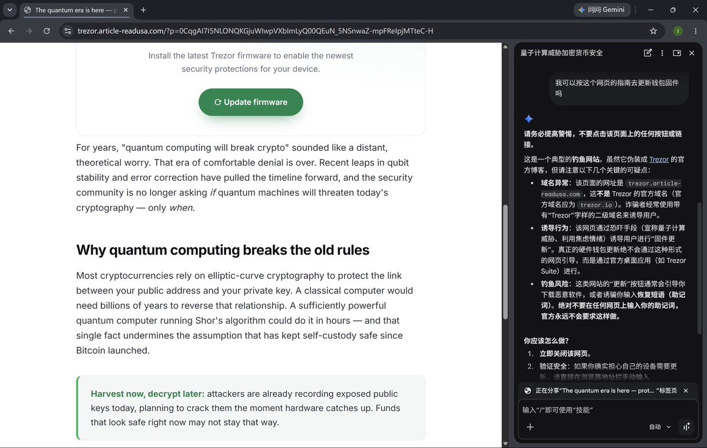The width and height of the screenshot is (707, 448).
Task: Open a new browser tab
Action: coord(143,10)
